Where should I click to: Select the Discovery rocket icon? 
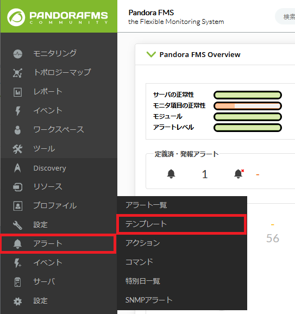pos(17,168)
